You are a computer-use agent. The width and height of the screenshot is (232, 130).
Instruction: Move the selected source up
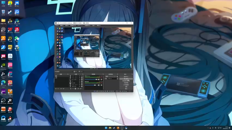[x=78, y=89]
